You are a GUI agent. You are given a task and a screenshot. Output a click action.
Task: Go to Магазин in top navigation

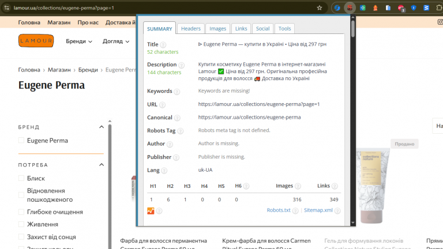coord(59,22)
